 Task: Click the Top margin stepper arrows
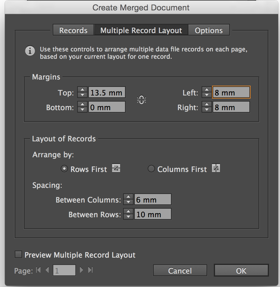tap(82, 92)
